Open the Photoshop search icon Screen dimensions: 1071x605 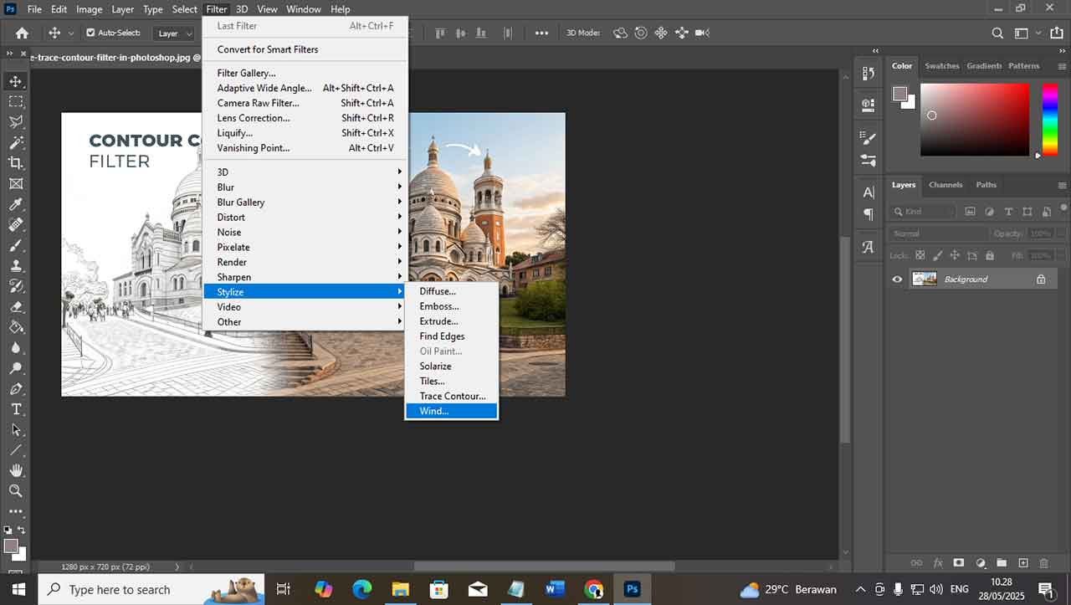[x=997, y=33]
